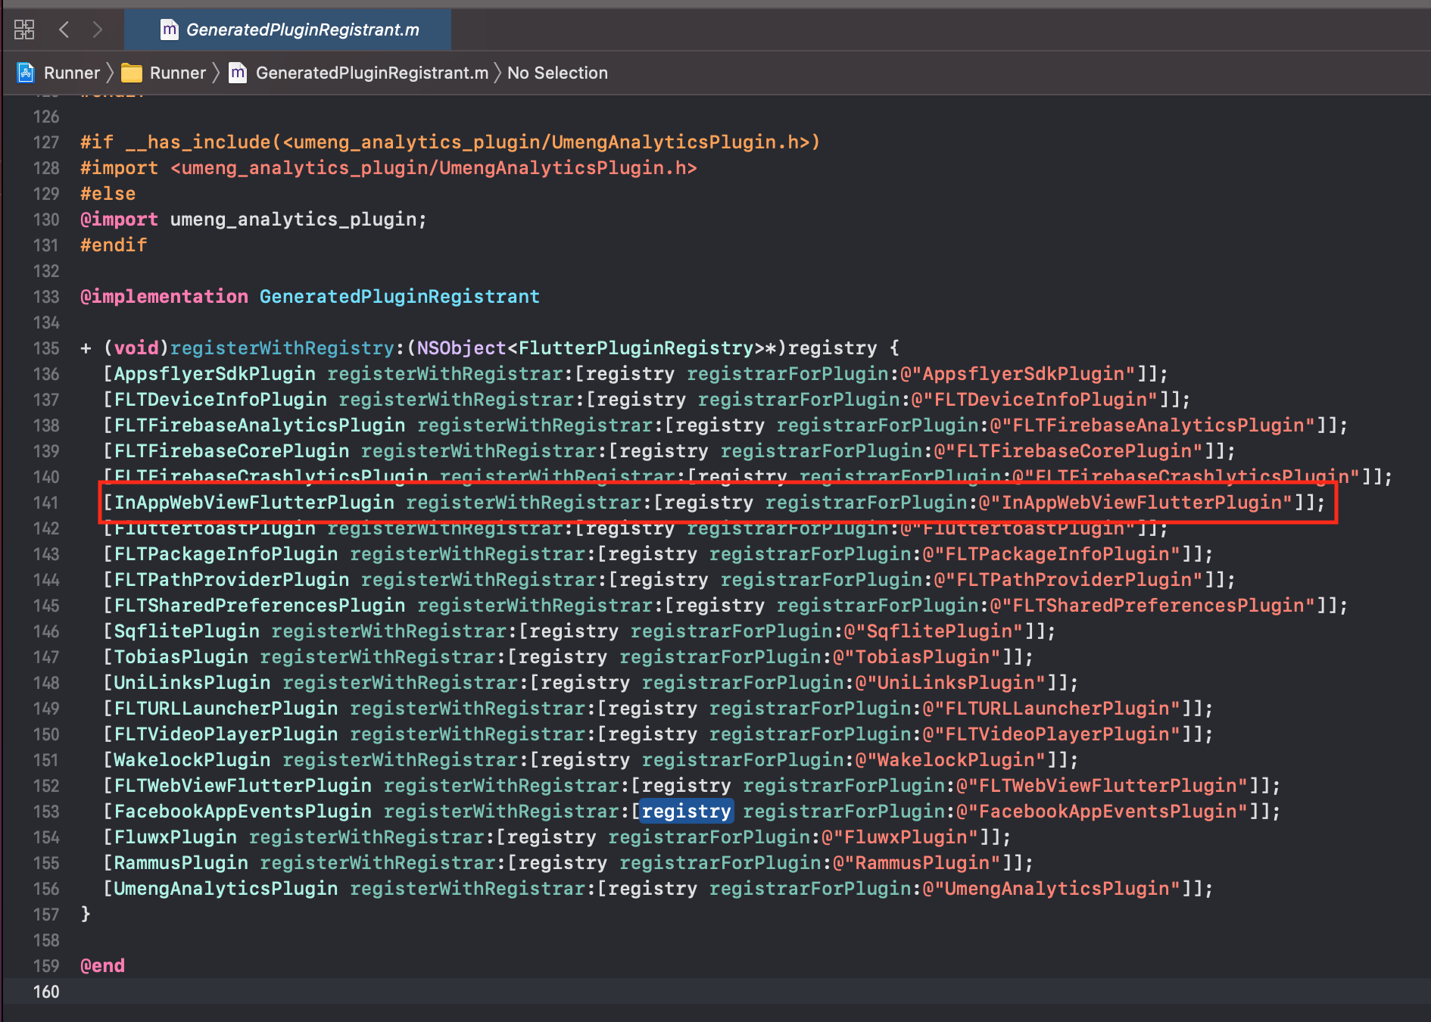Click line number 135 in the gutter
1431x1022 pixels.
click(x=46, y=347)
